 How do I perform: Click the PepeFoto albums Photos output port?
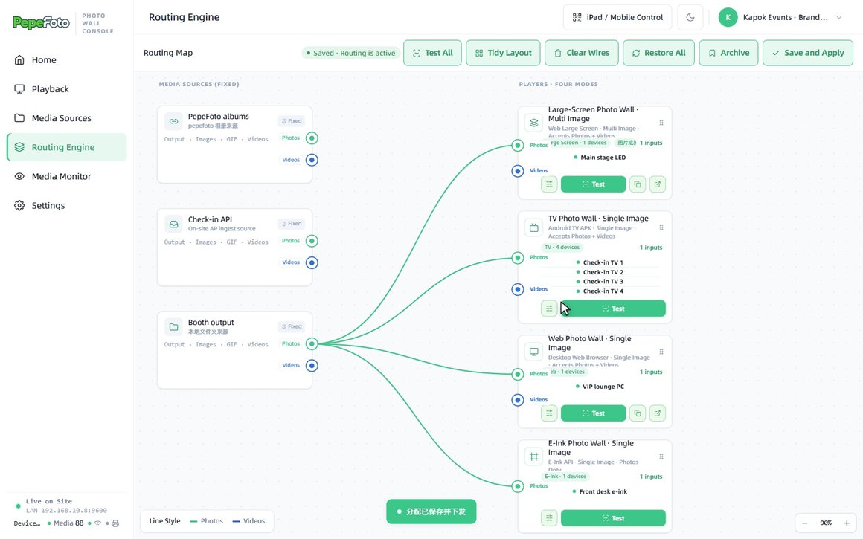pyautogui.click(x=312, y=138)
